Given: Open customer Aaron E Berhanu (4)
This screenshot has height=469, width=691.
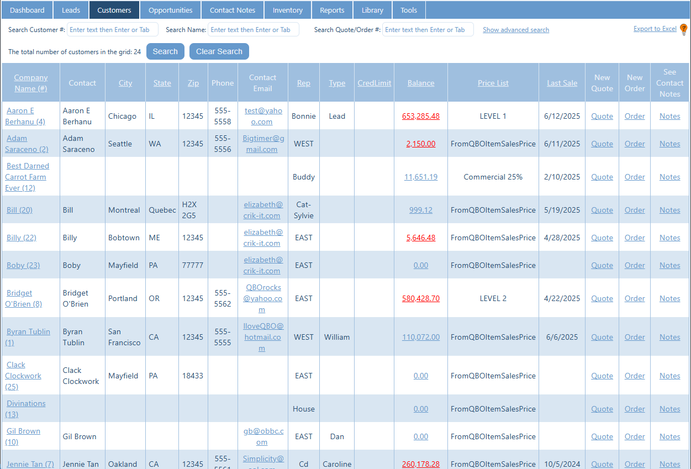Looking at the screenshot, I should point(25,116).
